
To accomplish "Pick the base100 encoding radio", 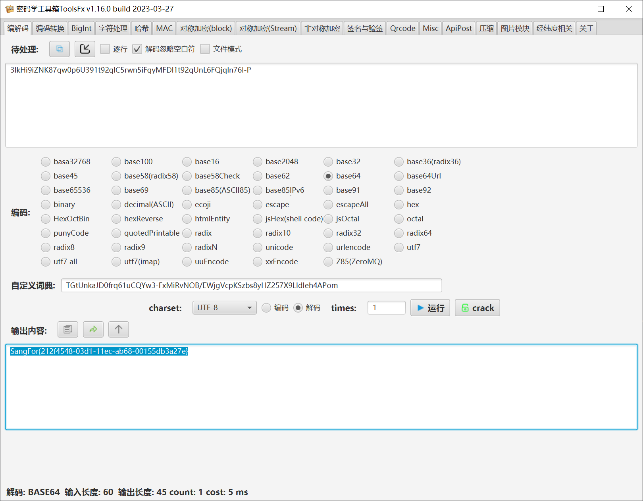I will pos(116,161).
